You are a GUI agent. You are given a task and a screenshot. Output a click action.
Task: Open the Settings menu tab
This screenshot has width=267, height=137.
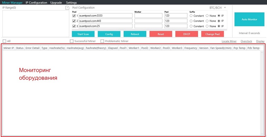pyautogui.click(x=71, y=2)
